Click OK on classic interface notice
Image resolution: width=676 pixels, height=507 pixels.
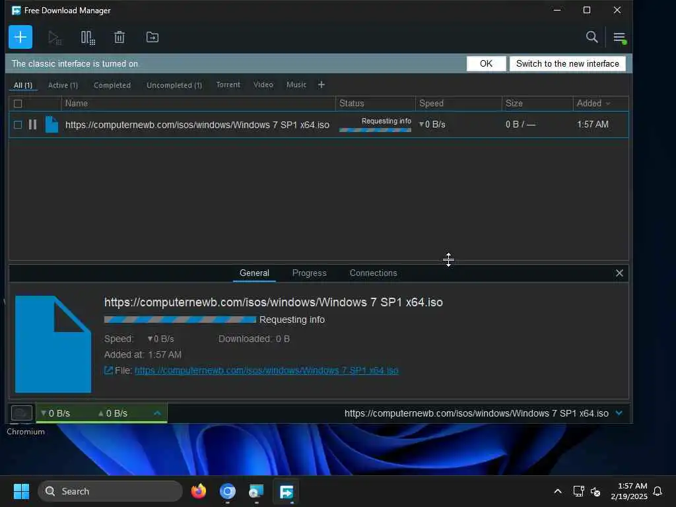click(486, 64)
